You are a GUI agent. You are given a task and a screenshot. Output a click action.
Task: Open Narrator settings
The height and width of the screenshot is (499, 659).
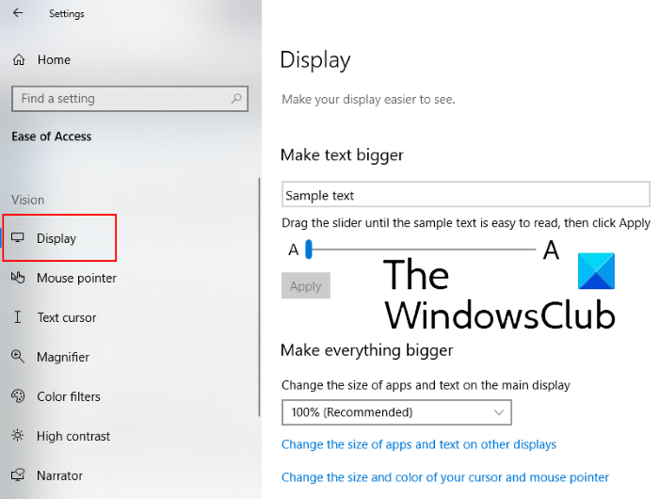coord(59,475)
